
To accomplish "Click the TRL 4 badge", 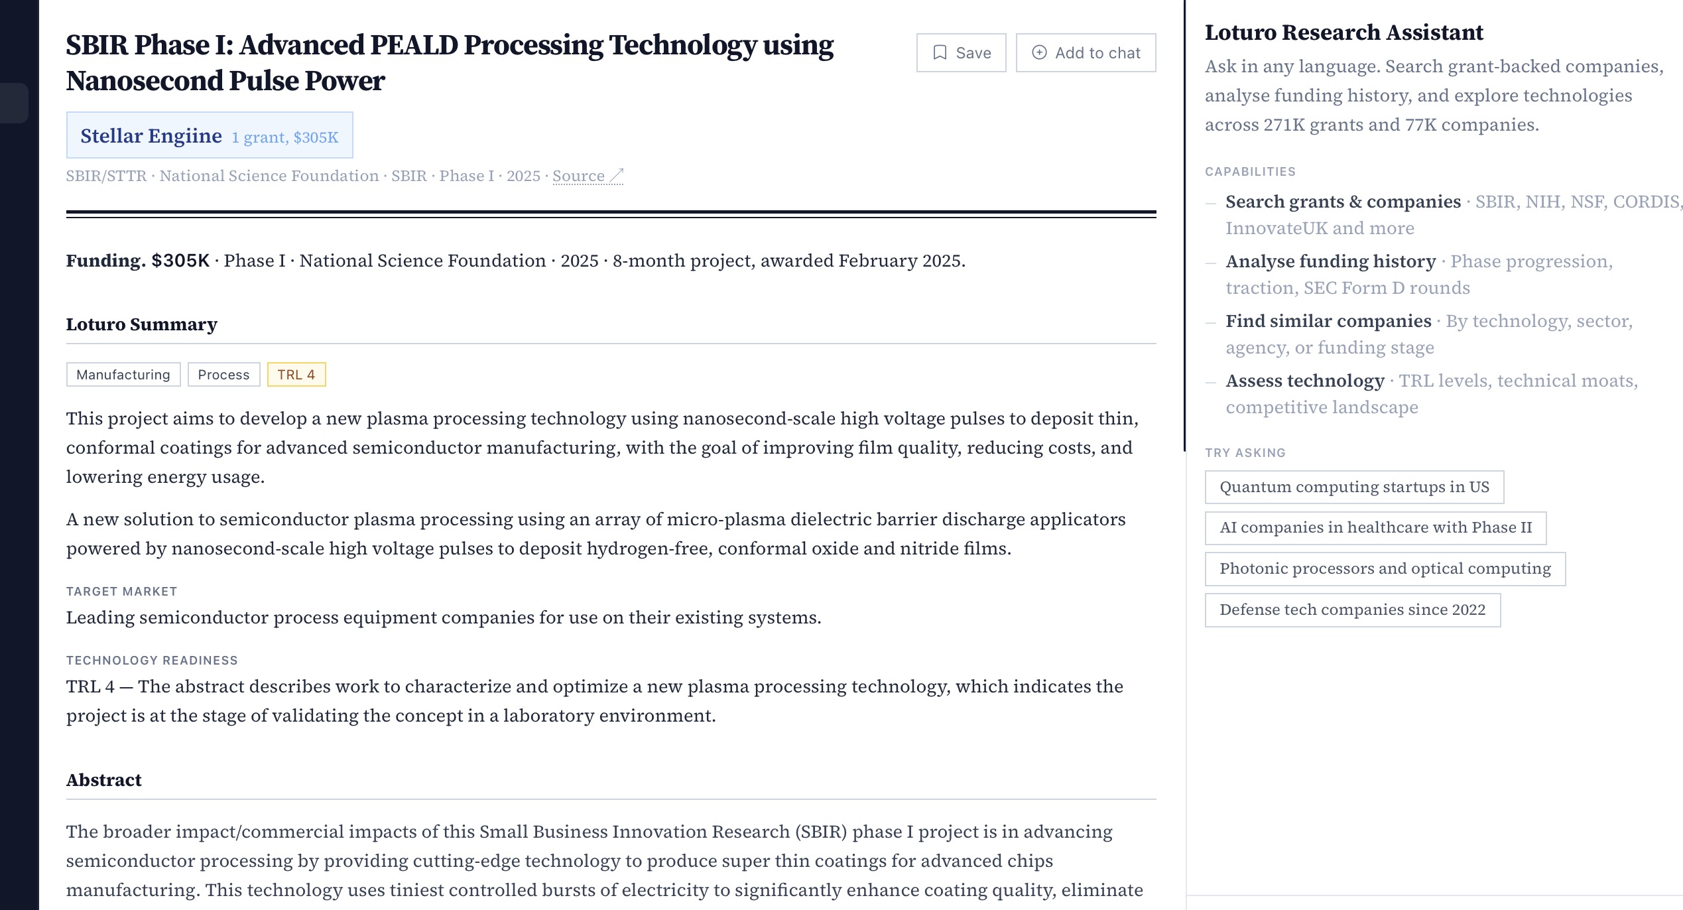I will coord(296,374).
